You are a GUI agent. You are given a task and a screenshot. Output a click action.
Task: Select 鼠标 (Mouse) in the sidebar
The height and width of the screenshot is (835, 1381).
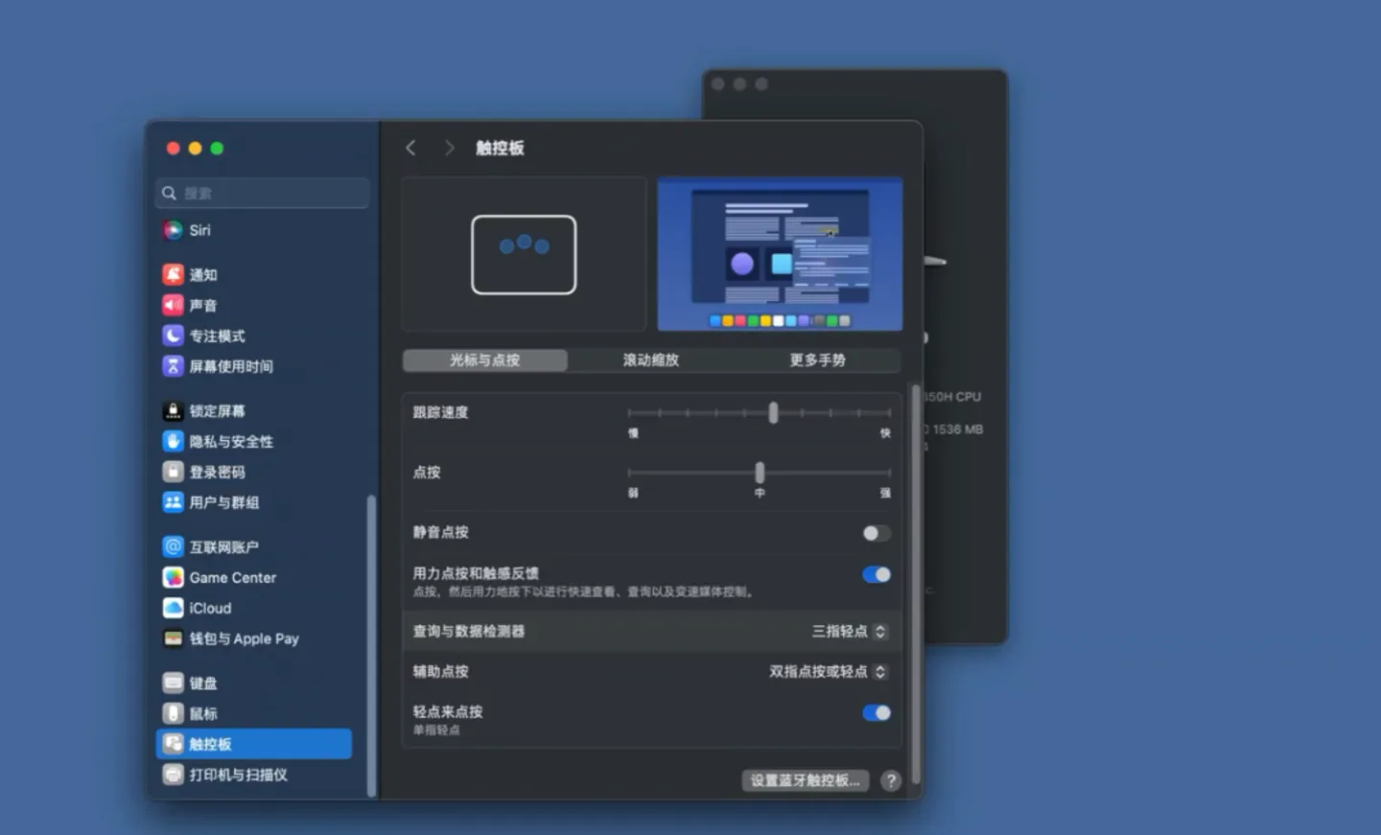pos(201,712)
